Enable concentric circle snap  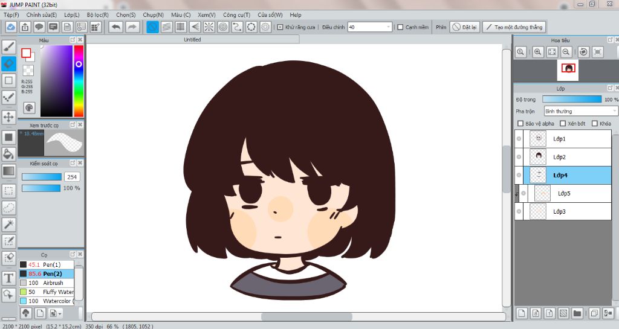click(223, 27)
